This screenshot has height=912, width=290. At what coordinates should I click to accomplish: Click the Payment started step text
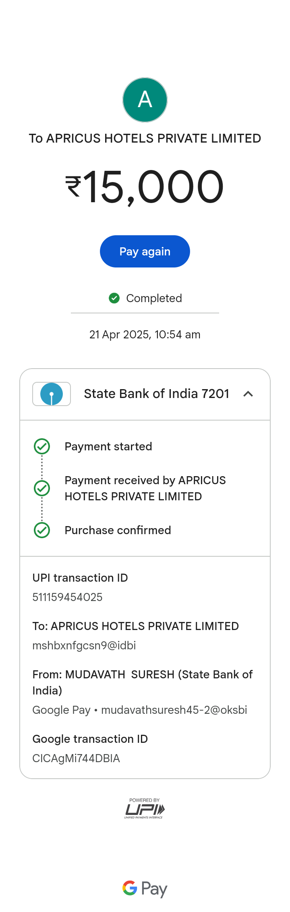108,446
